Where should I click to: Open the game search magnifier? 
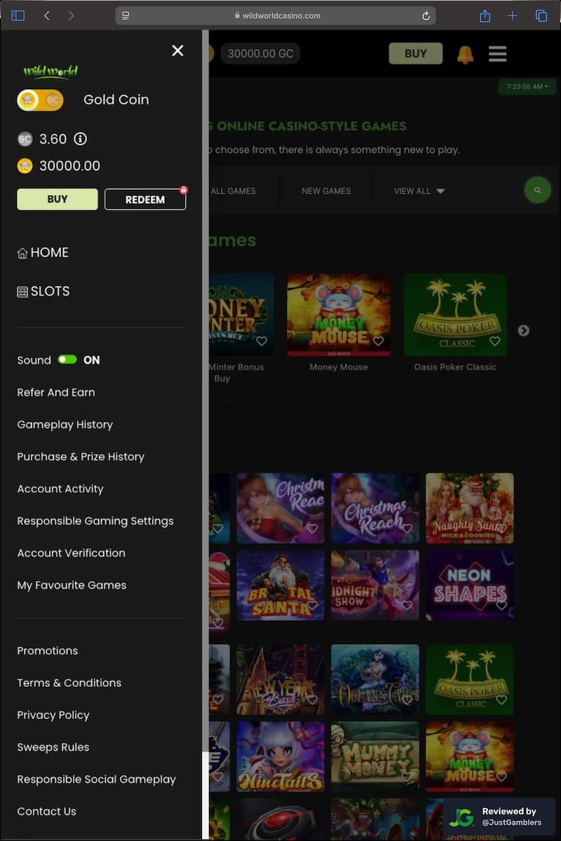(x=537, y=190)
